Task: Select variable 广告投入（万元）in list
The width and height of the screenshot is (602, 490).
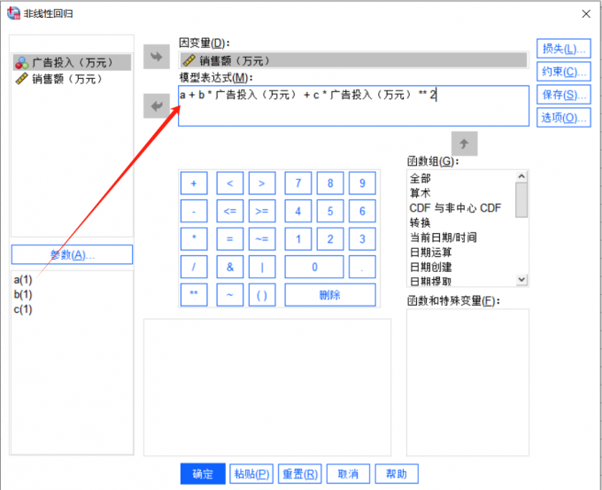Action: (73, 62)
